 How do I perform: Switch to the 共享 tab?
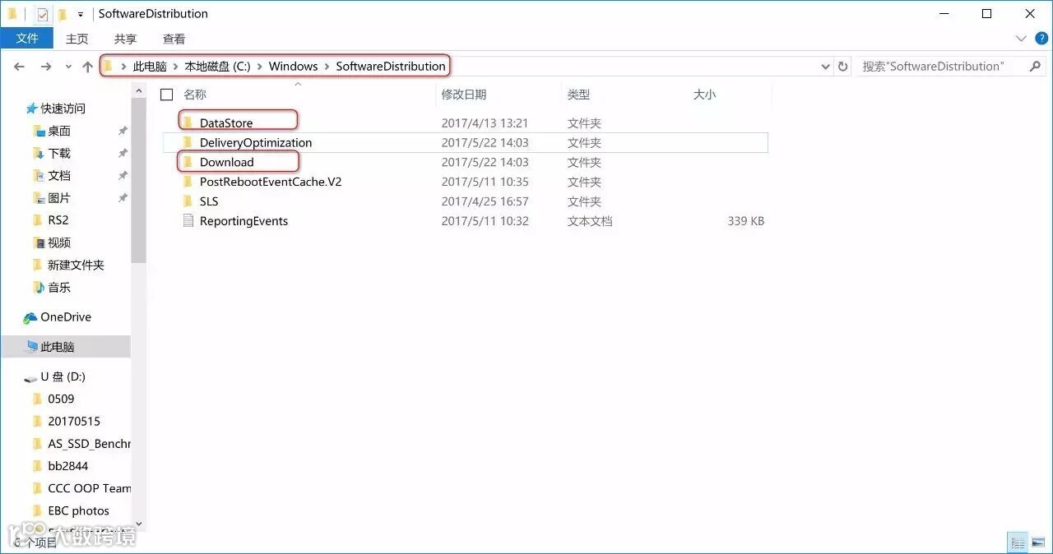126,39
